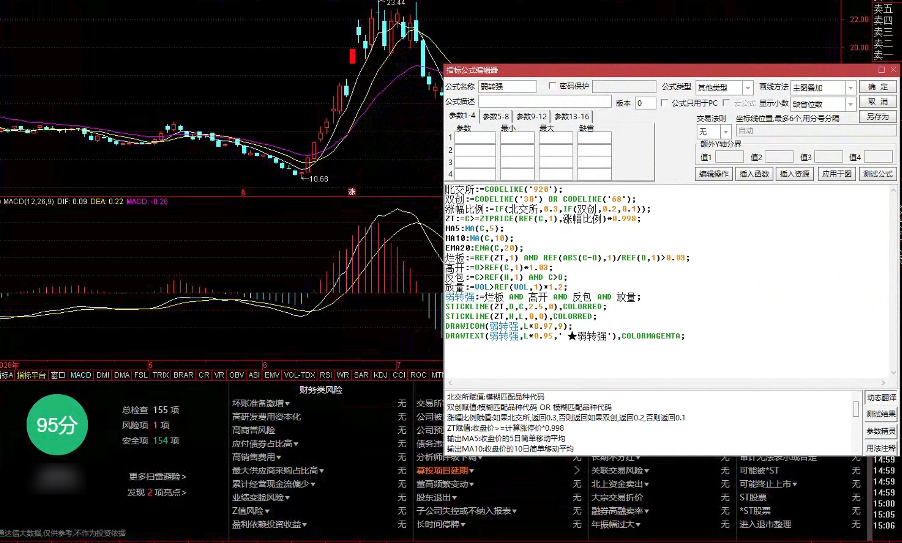This screenshot has width=902, height=543.
Task: Open the 发现 2 项亮点 link
Action: pos(156,492)
